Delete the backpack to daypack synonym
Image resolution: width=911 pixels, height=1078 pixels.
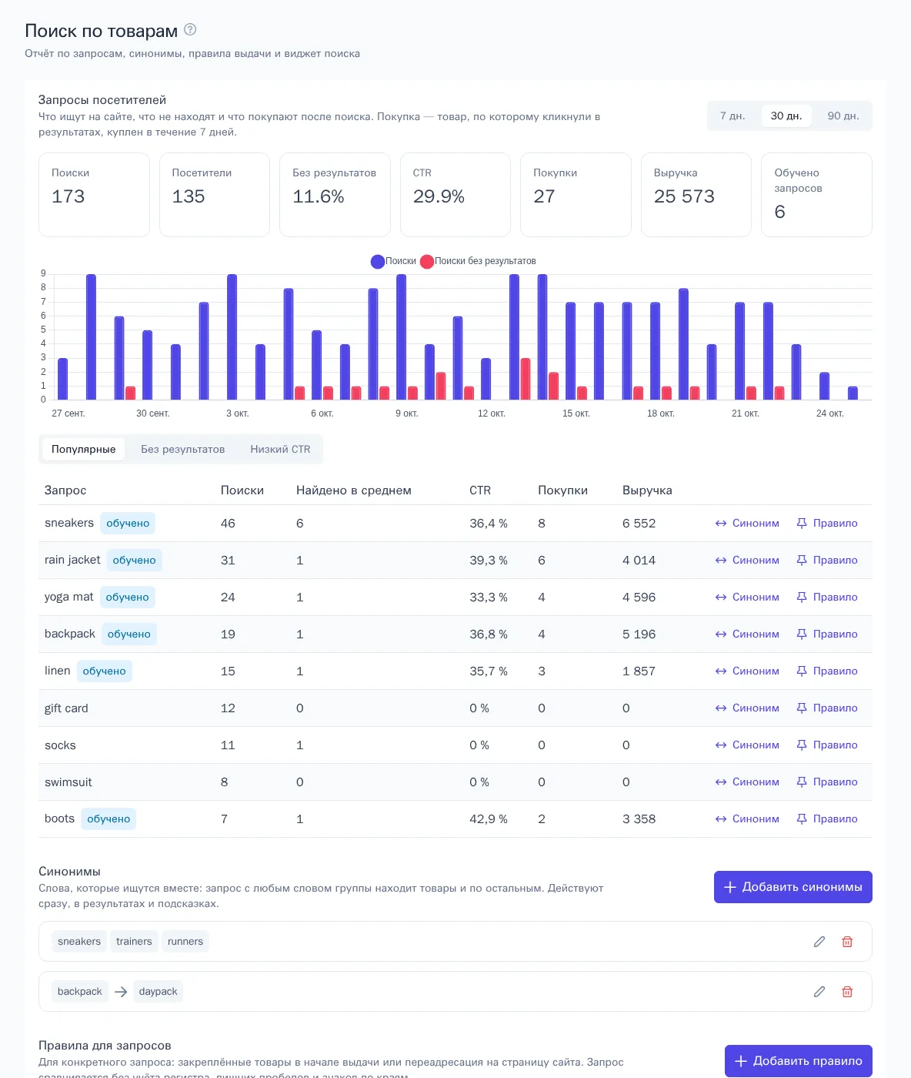coord(847,992)
